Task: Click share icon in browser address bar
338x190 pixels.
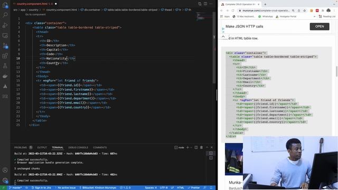Action: click(299, 11)
